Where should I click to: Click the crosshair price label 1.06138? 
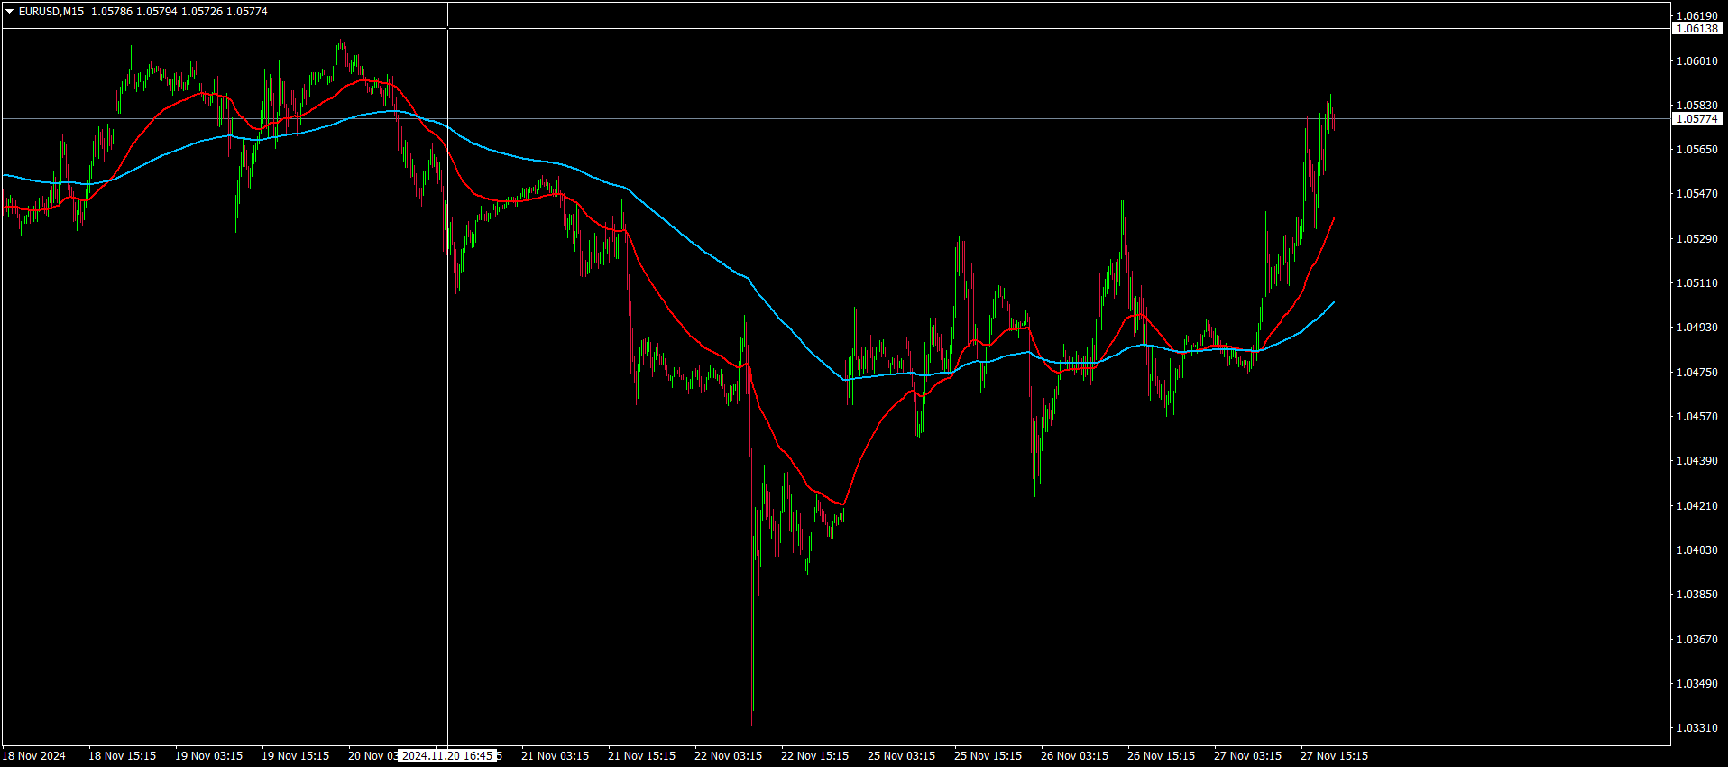[x=1697, y=29]
